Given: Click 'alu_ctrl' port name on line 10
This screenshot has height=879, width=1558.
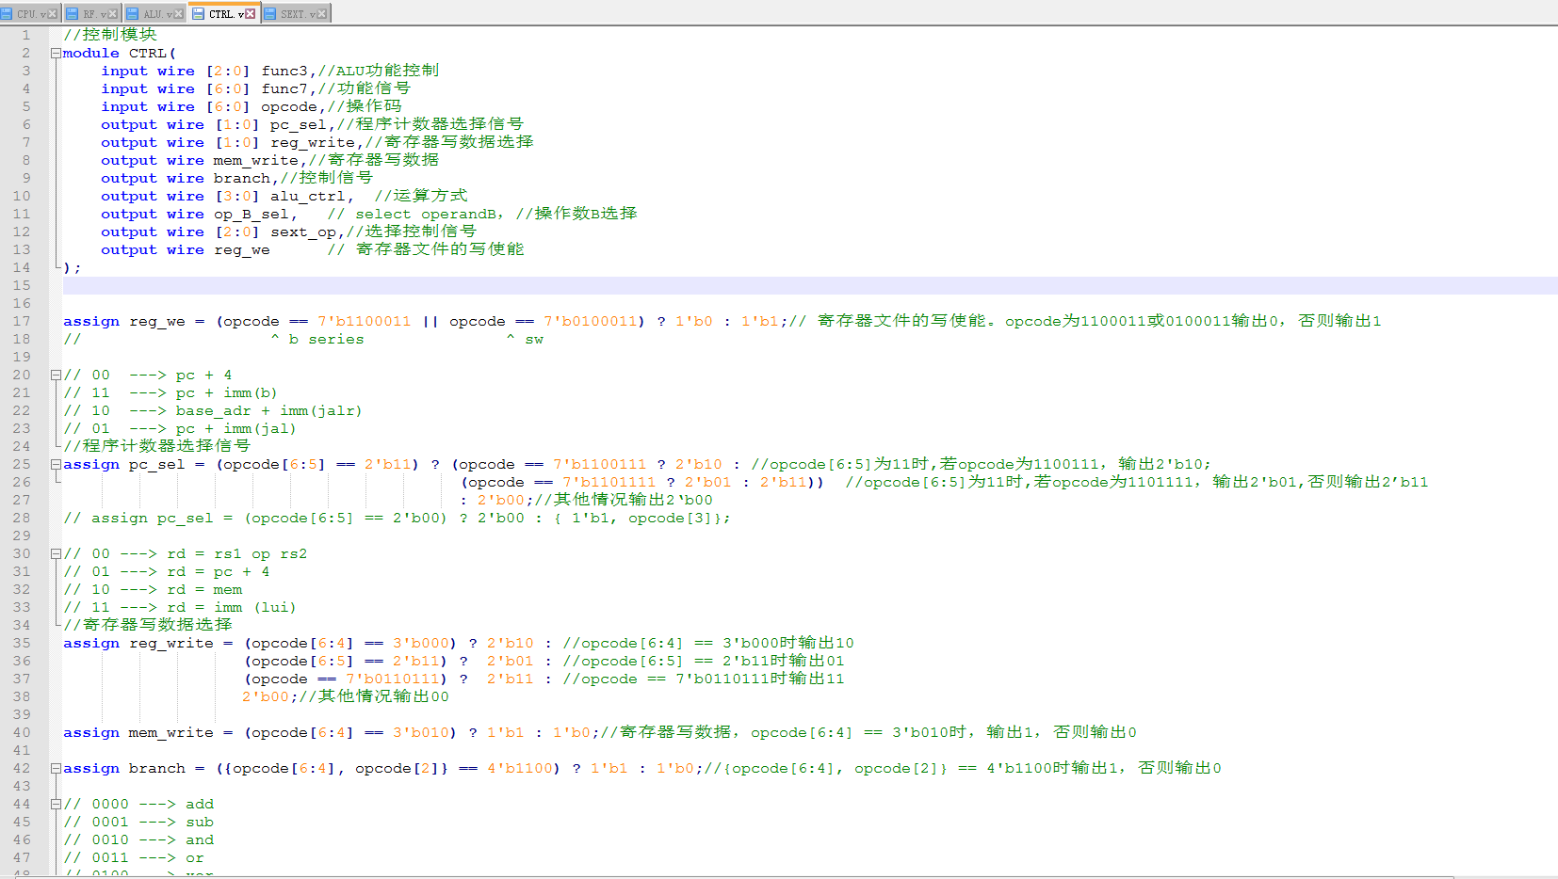Looking at the screenshot, I should [x=308, y=197].
